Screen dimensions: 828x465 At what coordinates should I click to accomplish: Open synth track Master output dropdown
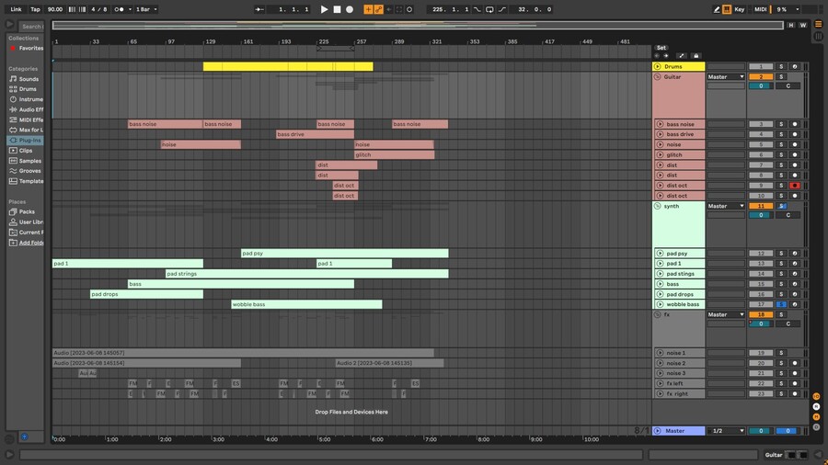pos(726,206)
